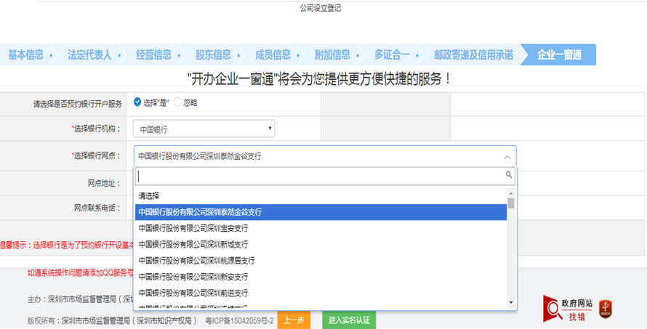Click the red emblem badge icon

click(605, 309)
